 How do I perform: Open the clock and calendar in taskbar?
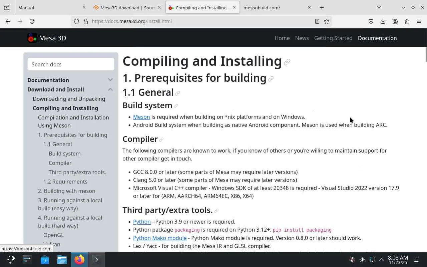(x=398, y=260)
